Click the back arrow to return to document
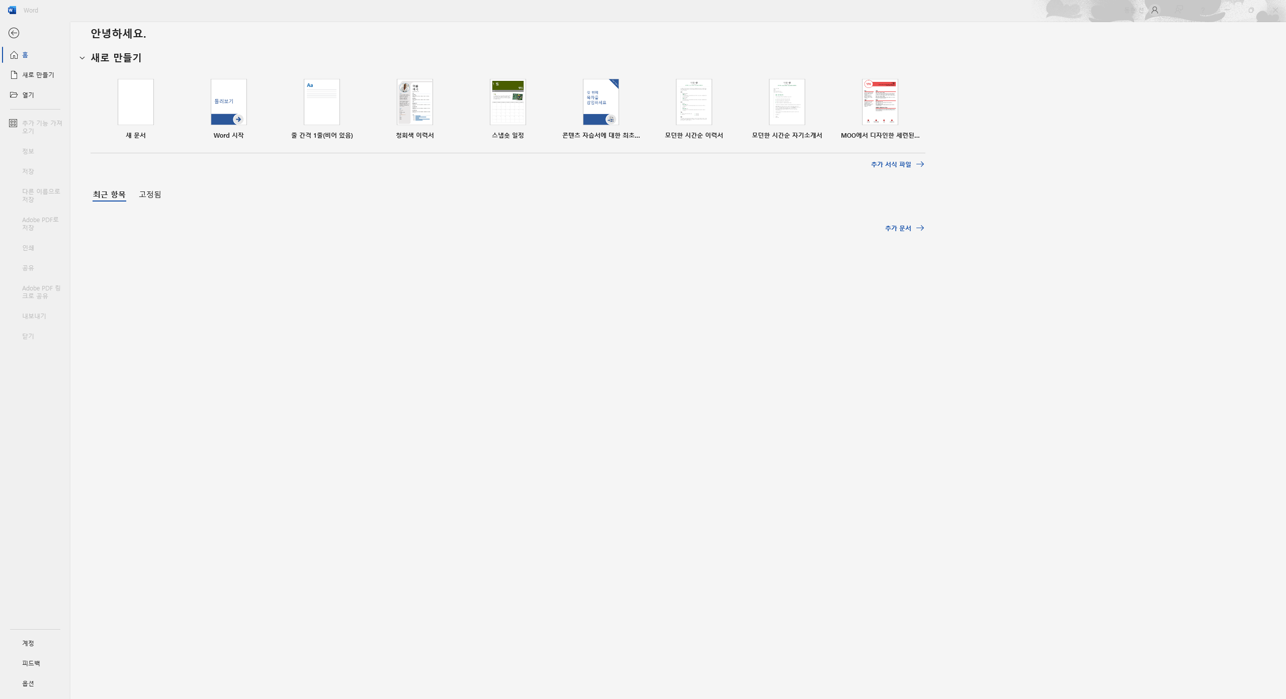The image size is (1286, 699). [14, 33]
